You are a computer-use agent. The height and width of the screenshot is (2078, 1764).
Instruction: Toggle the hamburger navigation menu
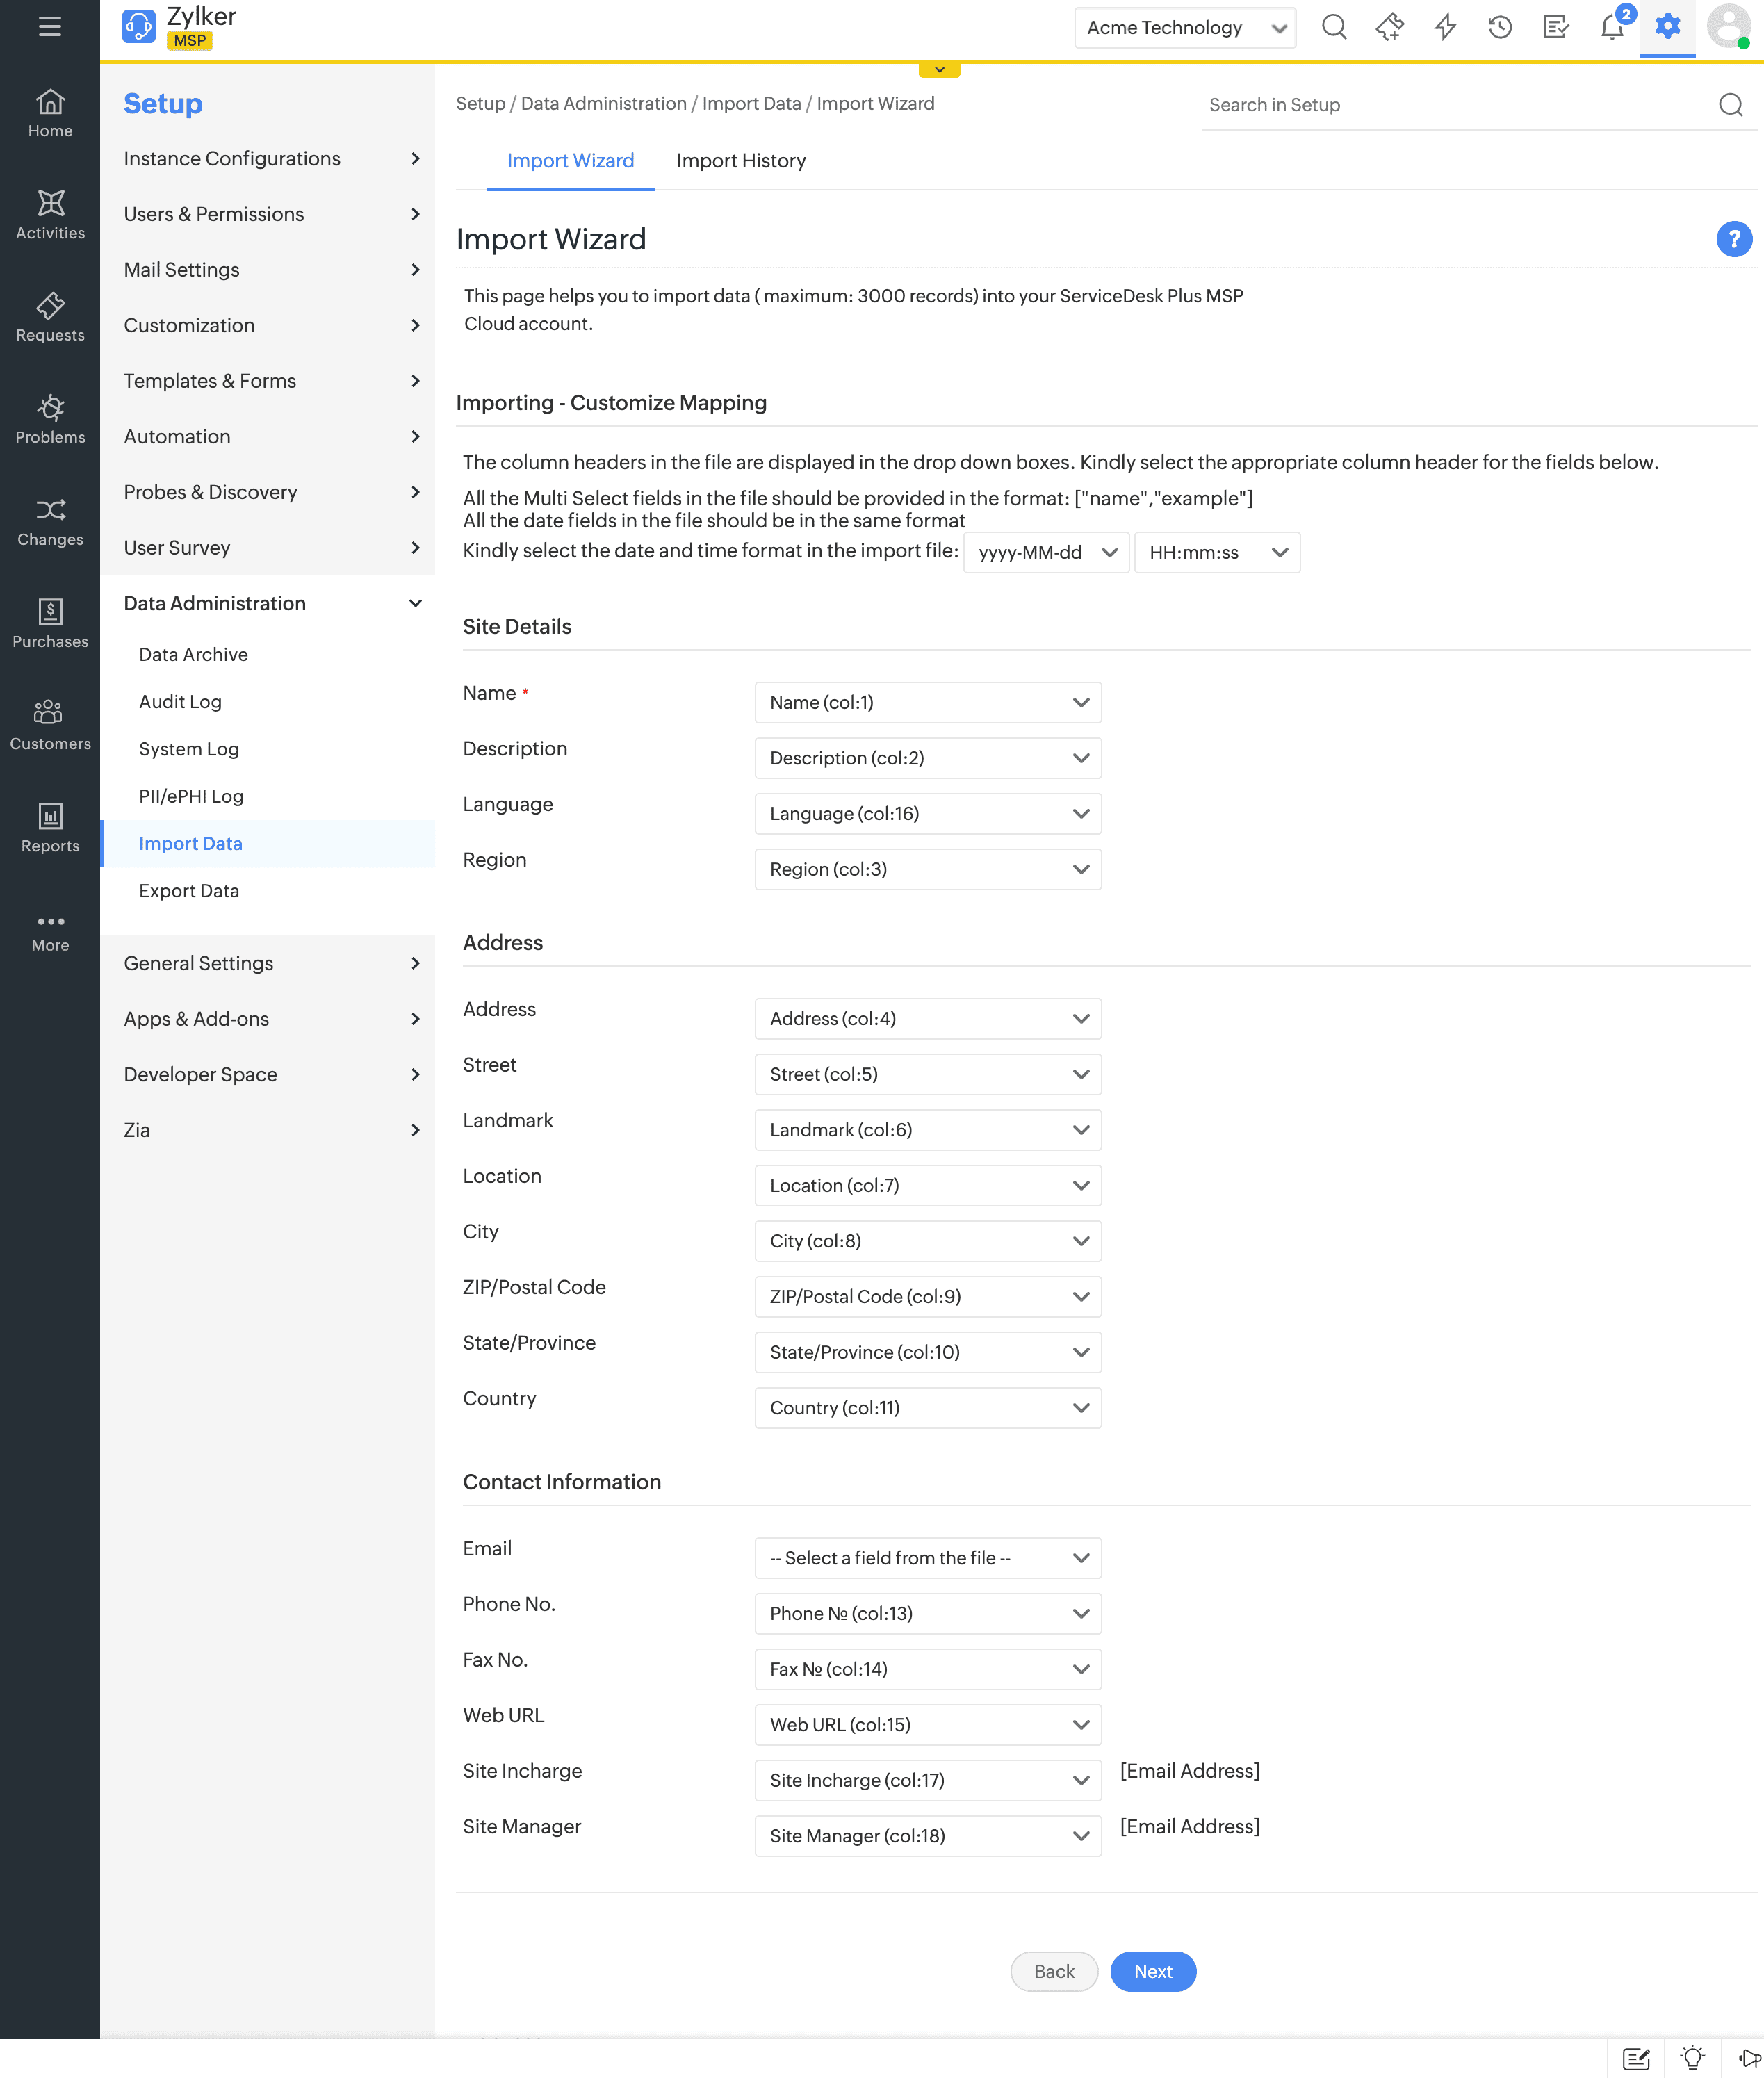pos(50,27)
